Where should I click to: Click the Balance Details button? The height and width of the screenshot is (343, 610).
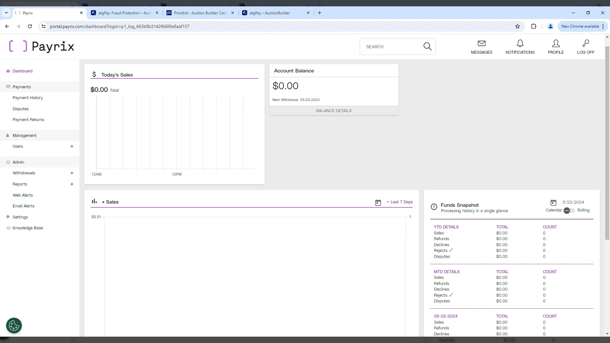coord(334,111)
